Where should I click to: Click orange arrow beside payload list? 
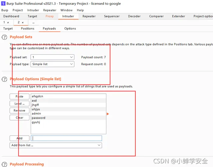pos(108,114)
